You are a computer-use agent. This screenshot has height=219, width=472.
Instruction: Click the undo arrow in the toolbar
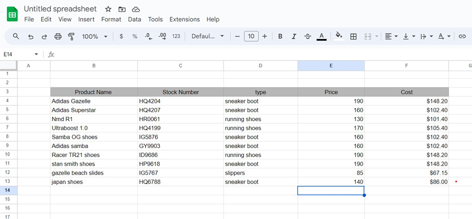point(30,36)
